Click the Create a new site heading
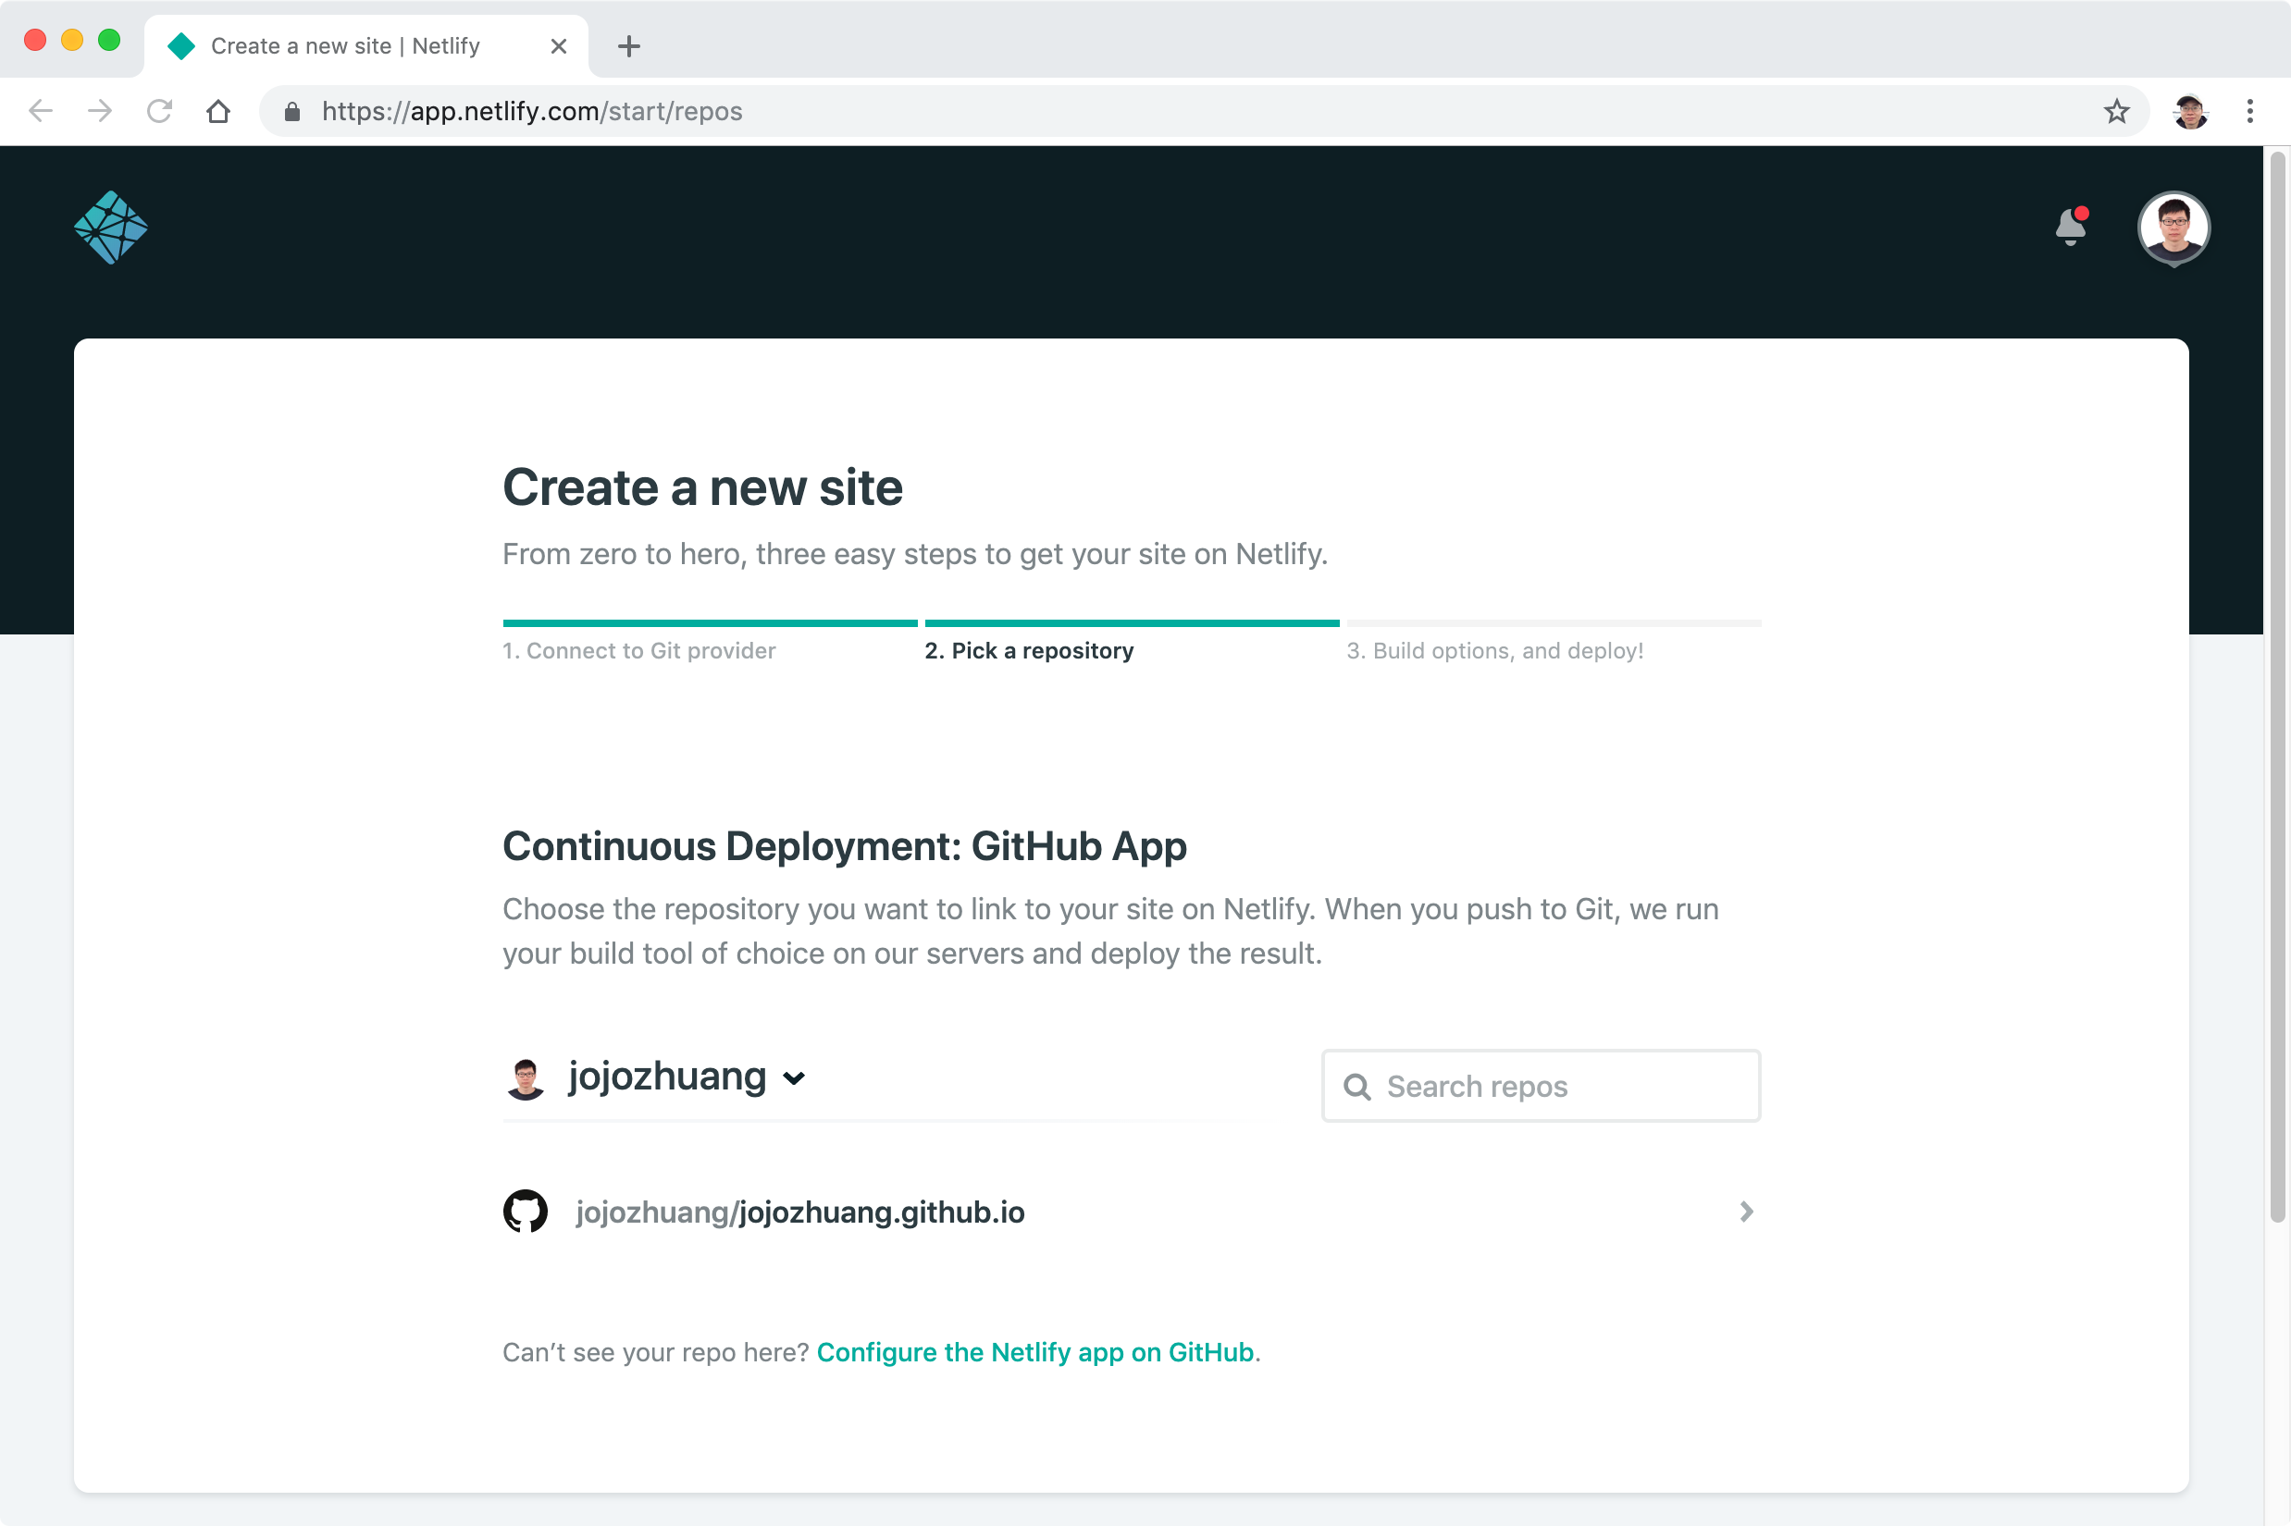 pos(702,486)
